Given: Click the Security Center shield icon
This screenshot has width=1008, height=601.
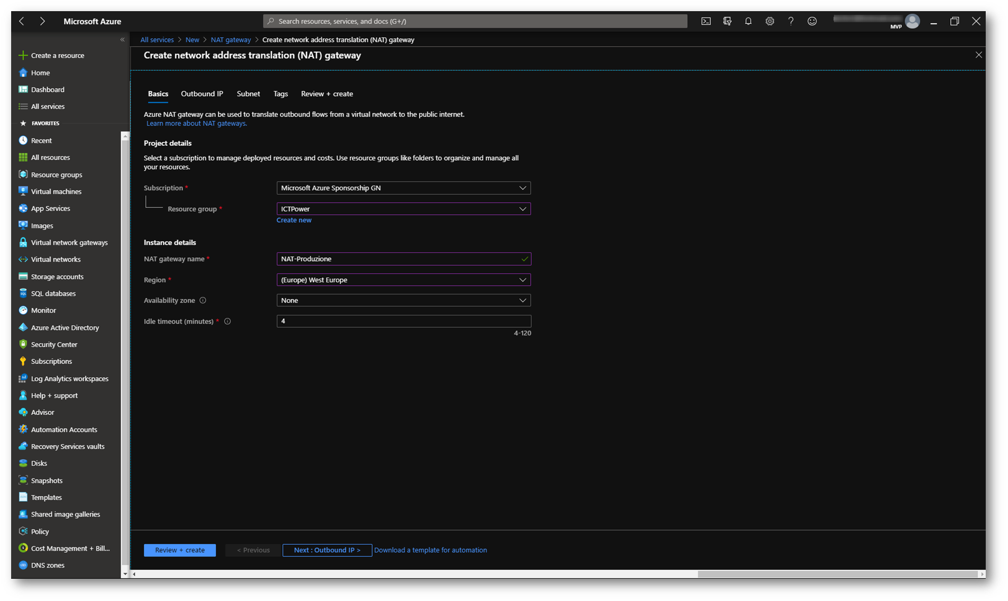Looking at the screenshot, I should point(23,344).
